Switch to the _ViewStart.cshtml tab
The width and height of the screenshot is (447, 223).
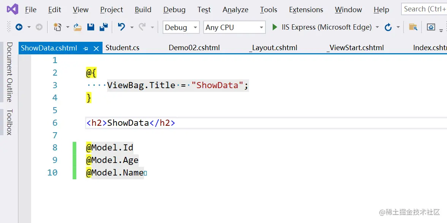point(355,48)
